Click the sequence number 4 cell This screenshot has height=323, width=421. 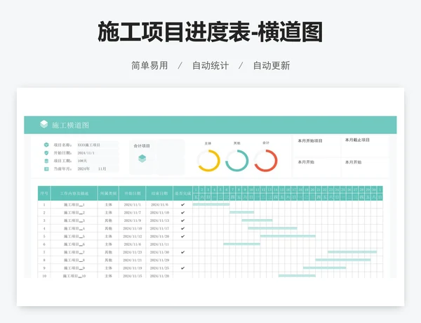click(x=44, y=228)
